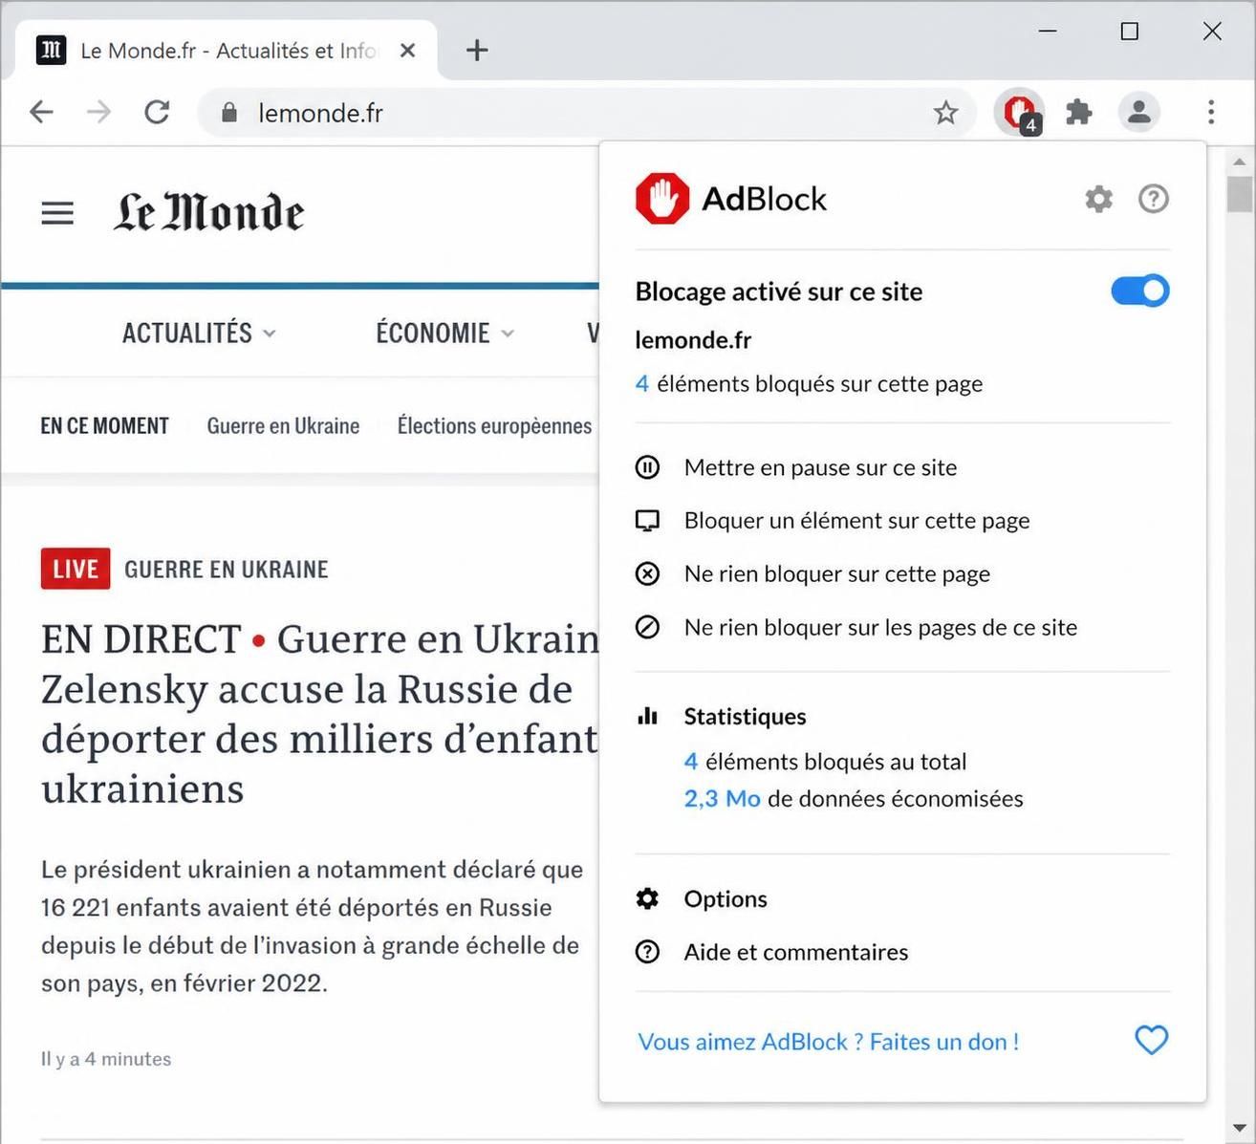This screenshot has height=1144, width=1256.
Task: Open the EN DIRECT Guerre en Ukraine headline
Action: pos(320,713)
